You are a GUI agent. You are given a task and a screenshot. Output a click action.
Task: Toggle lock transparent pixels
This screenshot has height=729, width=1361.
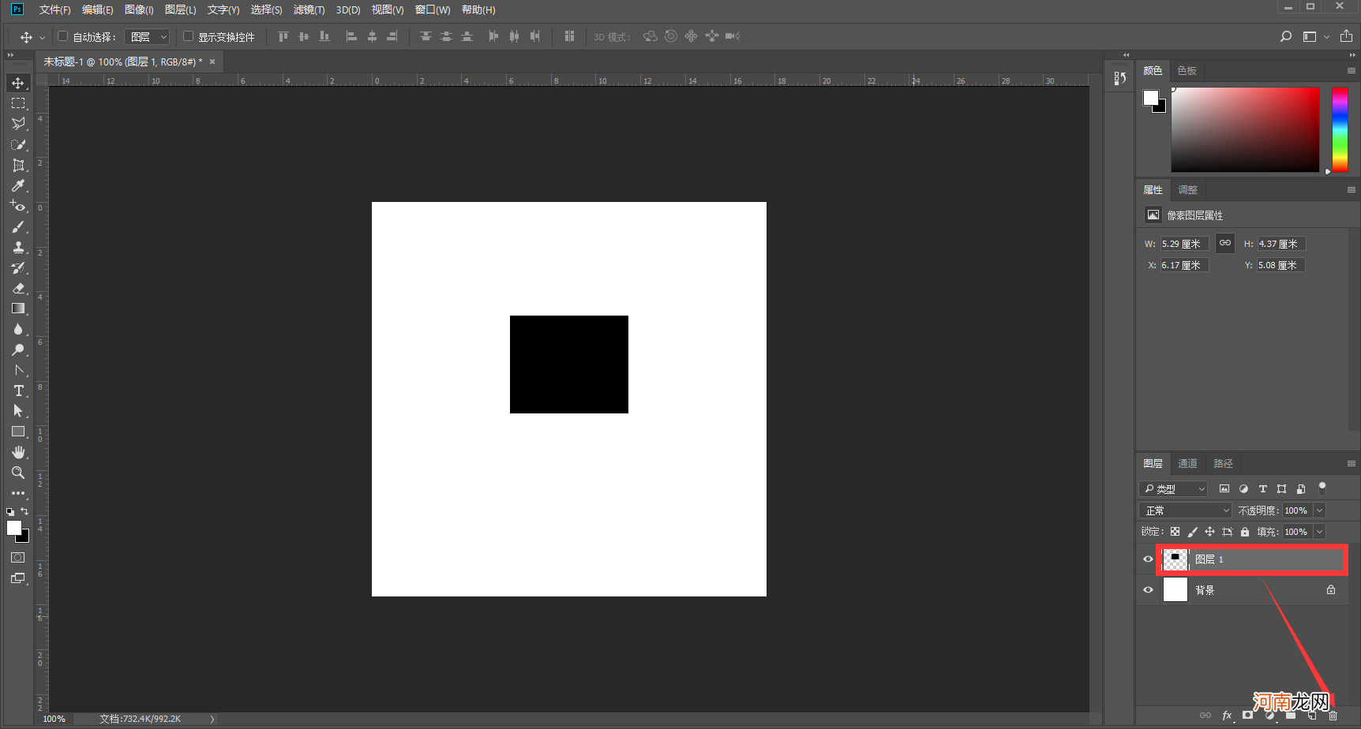point(1175,532)
